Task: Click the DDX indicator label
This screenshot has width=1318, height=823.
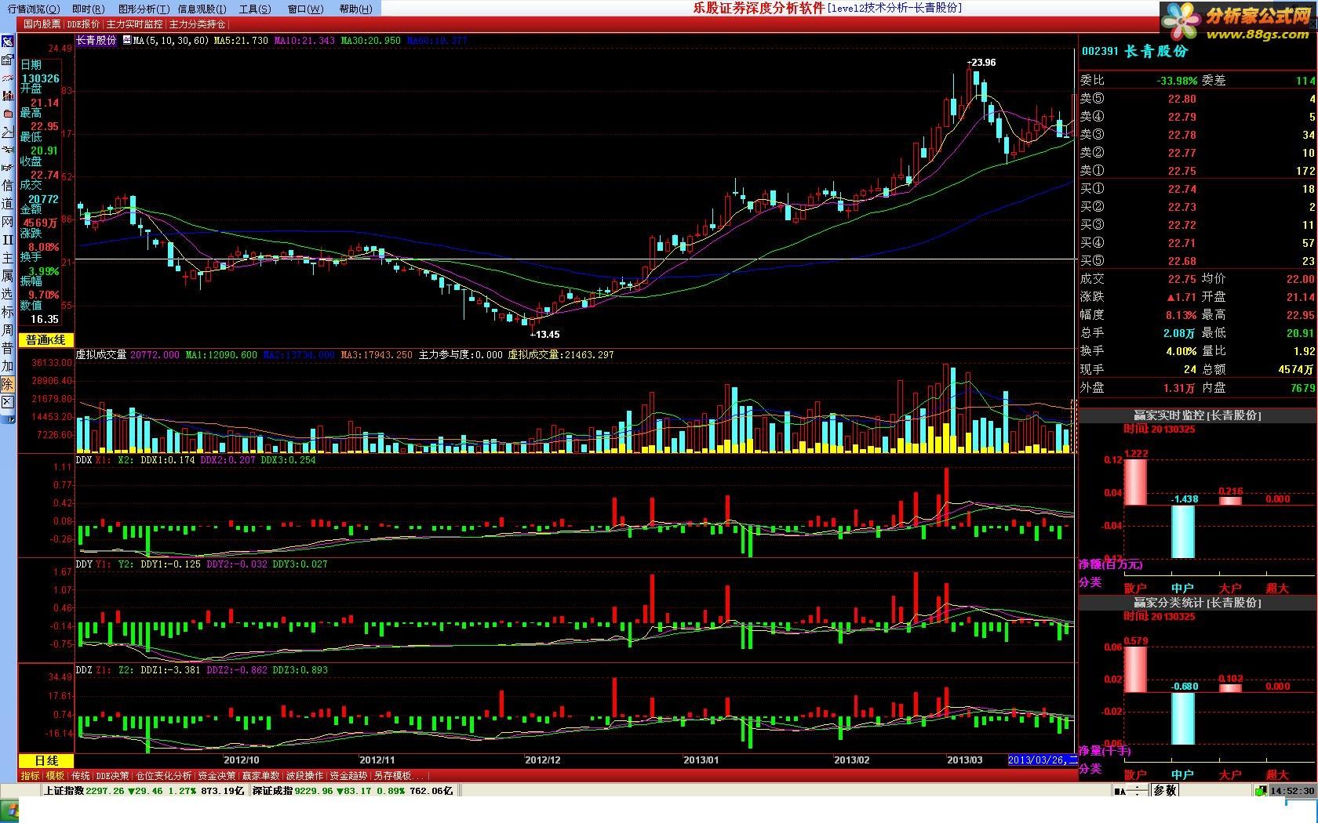Action: tap(84, 460)
